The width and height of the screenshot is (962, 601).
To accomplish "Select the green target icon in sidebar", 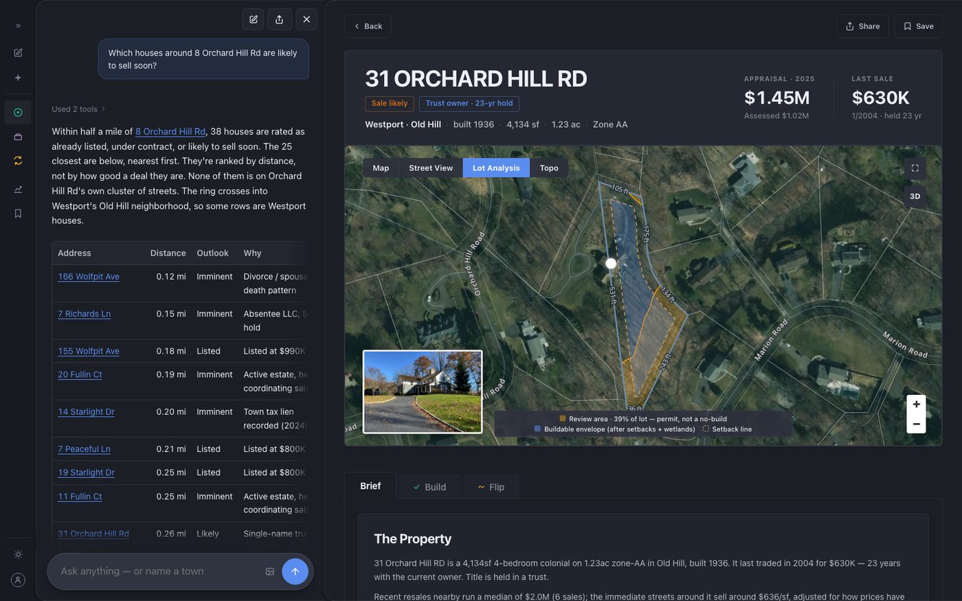I will 18,113.
